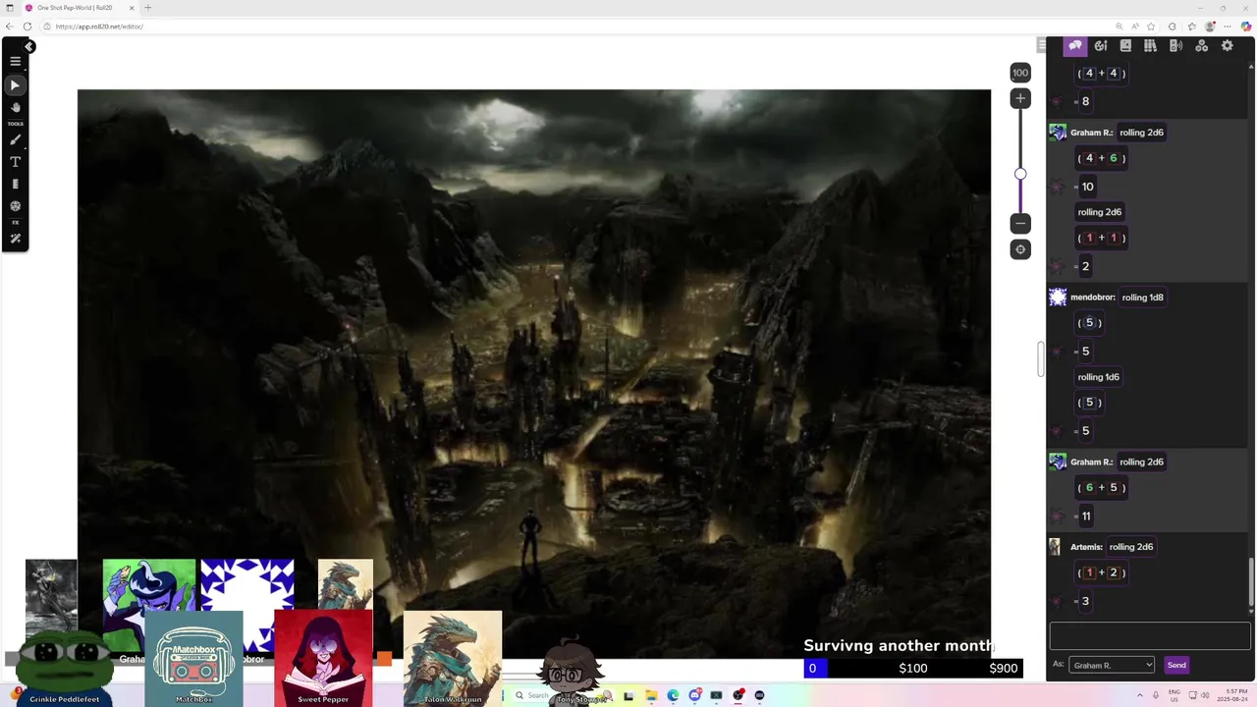Click Artemis's rolling 2d6 label
Image resolution: width=1257 pixels, height=707 pixels.
[1131, 547]
